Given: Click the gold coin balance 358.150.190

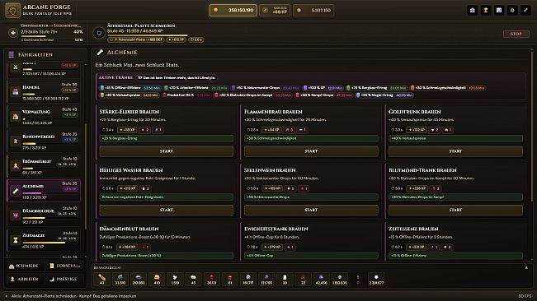Looking at the screenshot, I should 233,10.
